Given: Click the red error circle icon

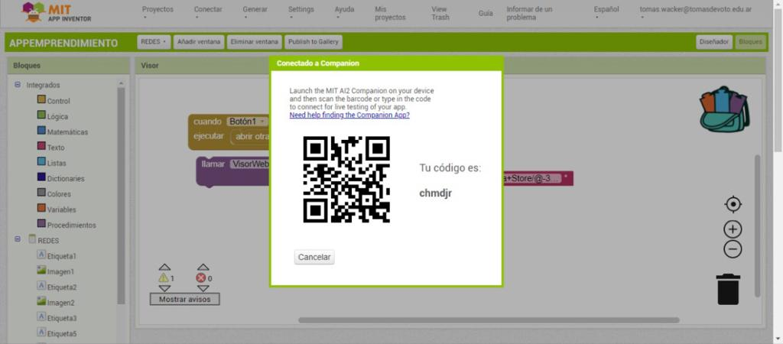Looking at the screenshot, I should coord(201,278).
